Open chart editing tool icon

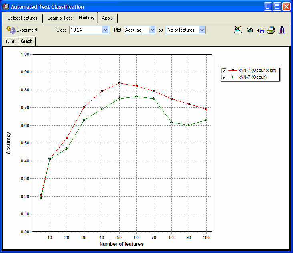coord(238,30)
